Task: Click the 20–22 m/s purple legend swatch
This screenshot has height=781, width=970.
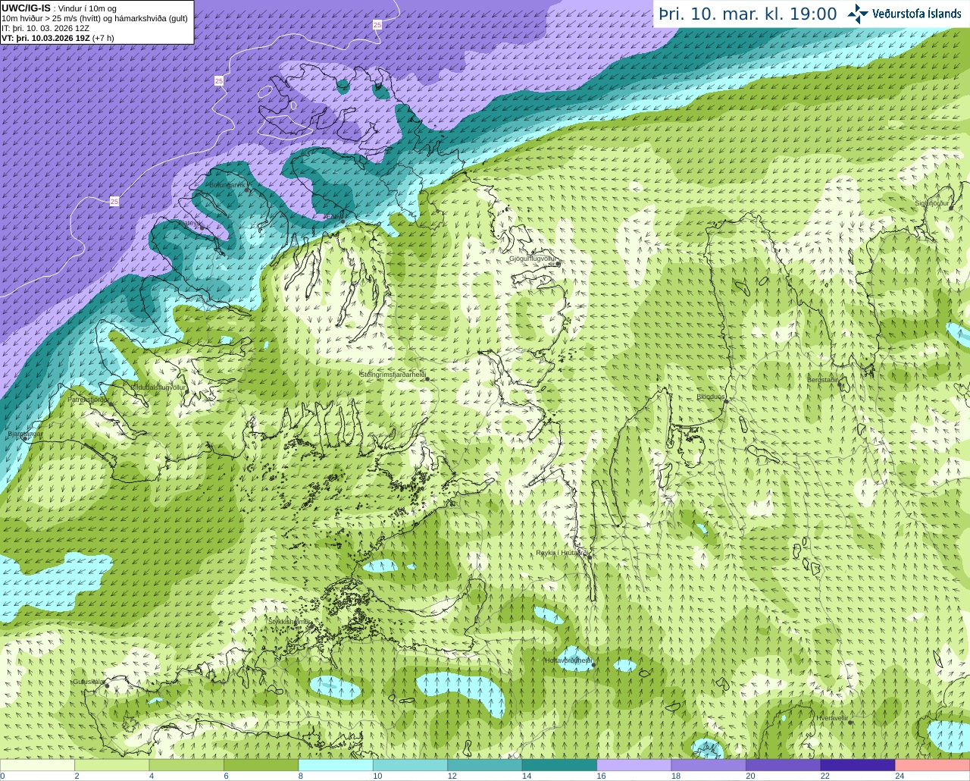Action: click(784, 765)
